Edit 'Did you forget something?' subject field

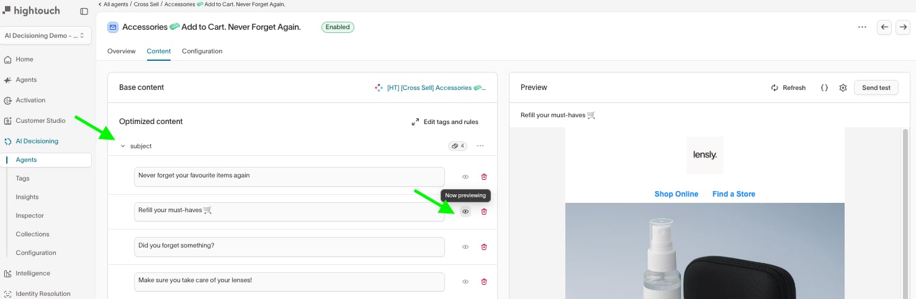click(x=289, y=246)
